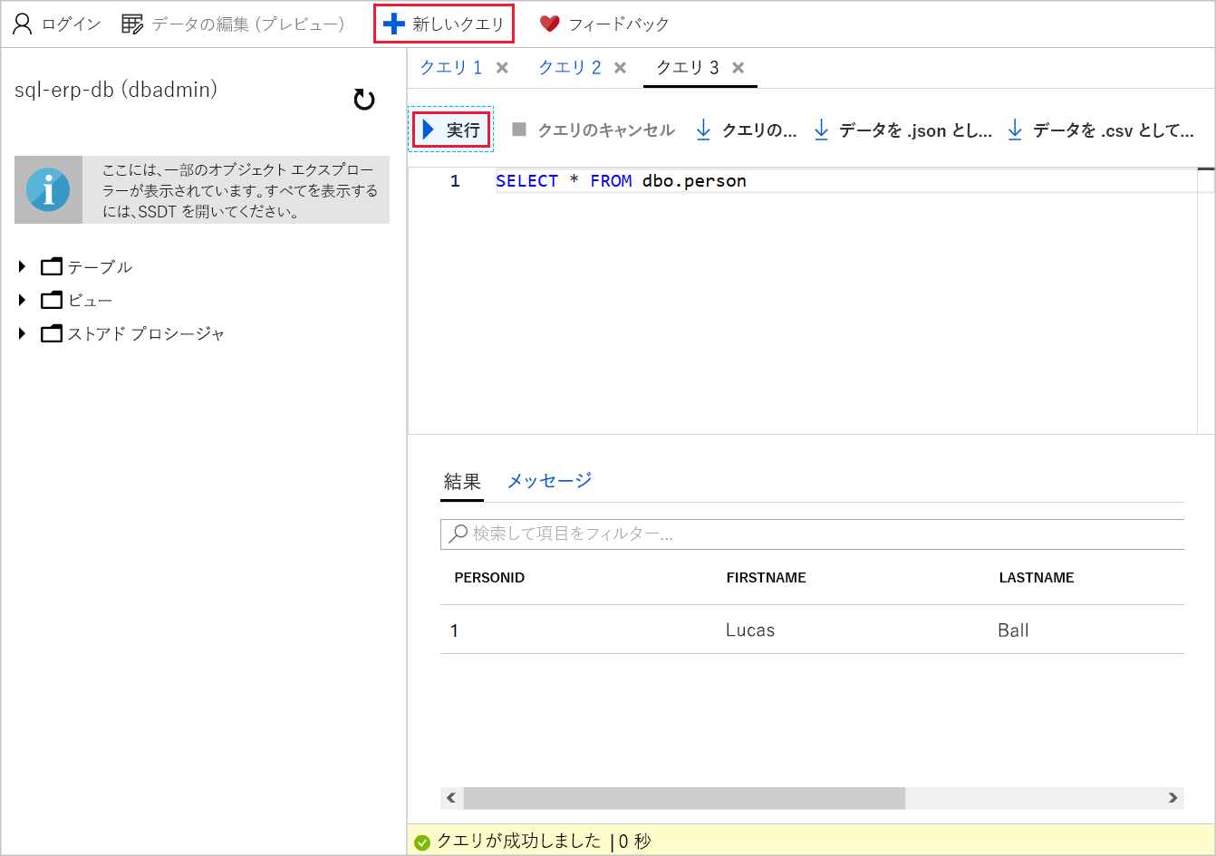
Task: Click データを .csv として... export text
Action: point(1114,130)
